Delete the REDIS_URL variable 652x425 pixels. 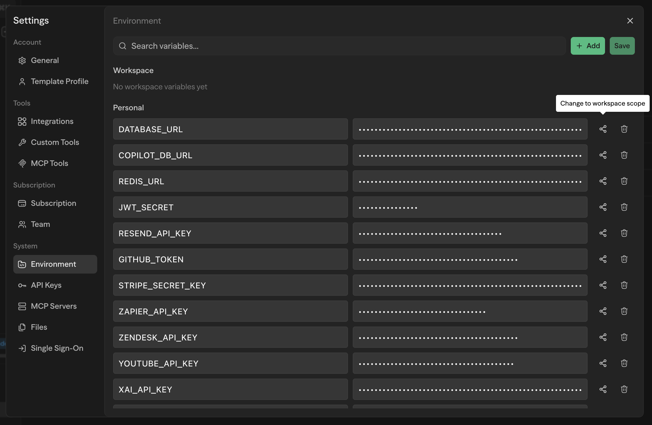point(624,181)
